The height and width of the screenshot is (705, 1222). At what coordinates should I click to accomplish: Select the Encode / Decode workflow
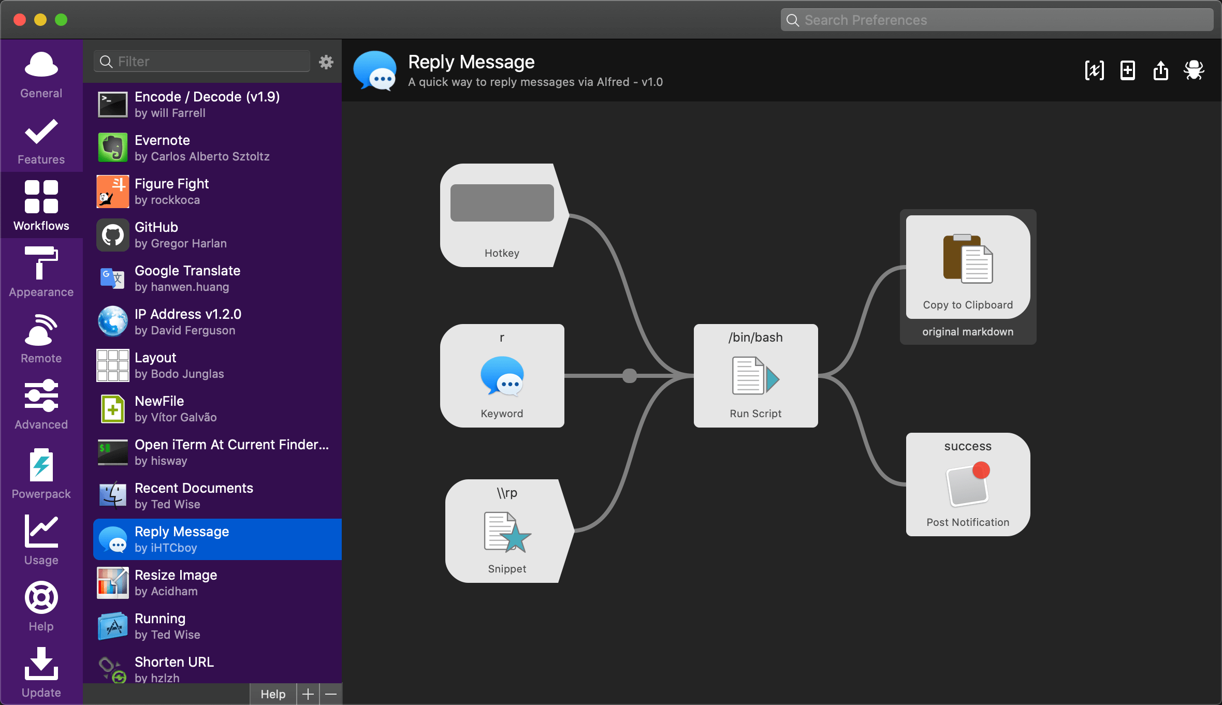coord(217,105)
